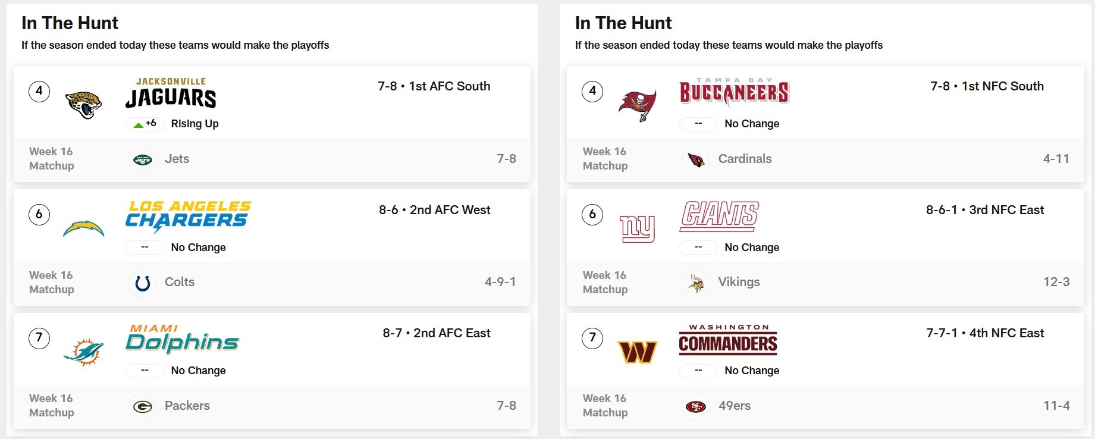Click the Miami Dolphins team logo

click(x=83, y=352)
